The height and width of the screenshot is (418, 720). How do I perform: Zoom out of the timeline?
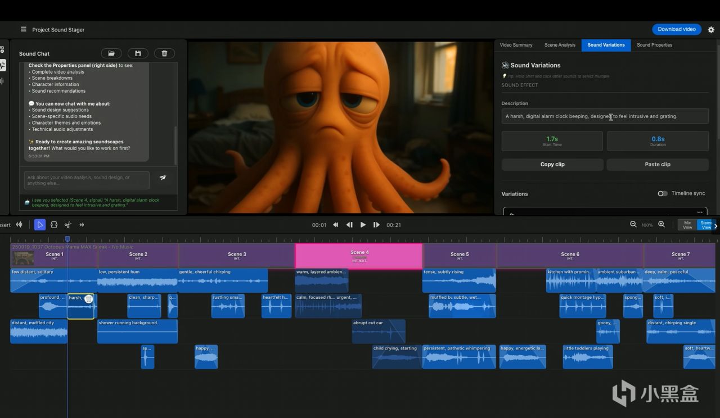pos(633,225)
